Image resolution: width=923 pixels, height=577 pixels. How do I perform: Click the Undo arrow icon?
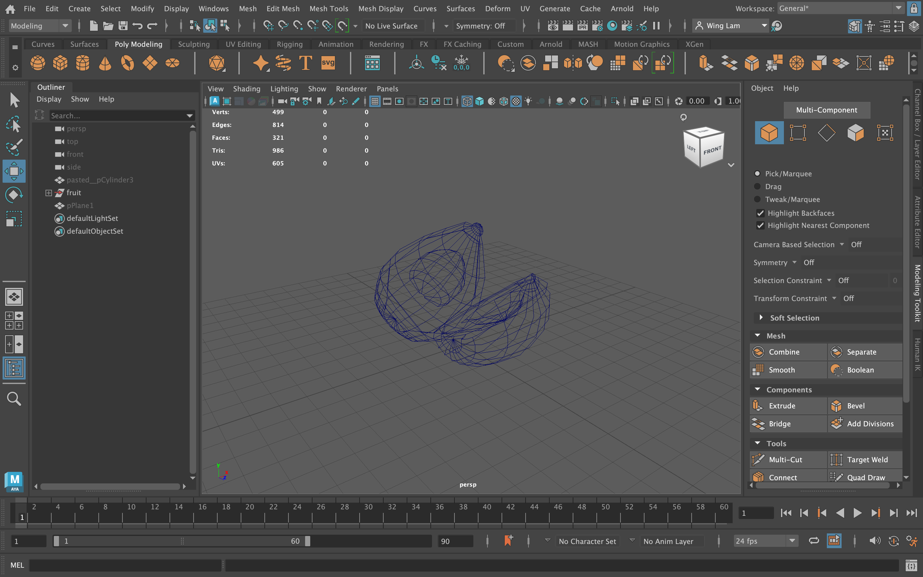pyautogui.click(x=137, y=26)
